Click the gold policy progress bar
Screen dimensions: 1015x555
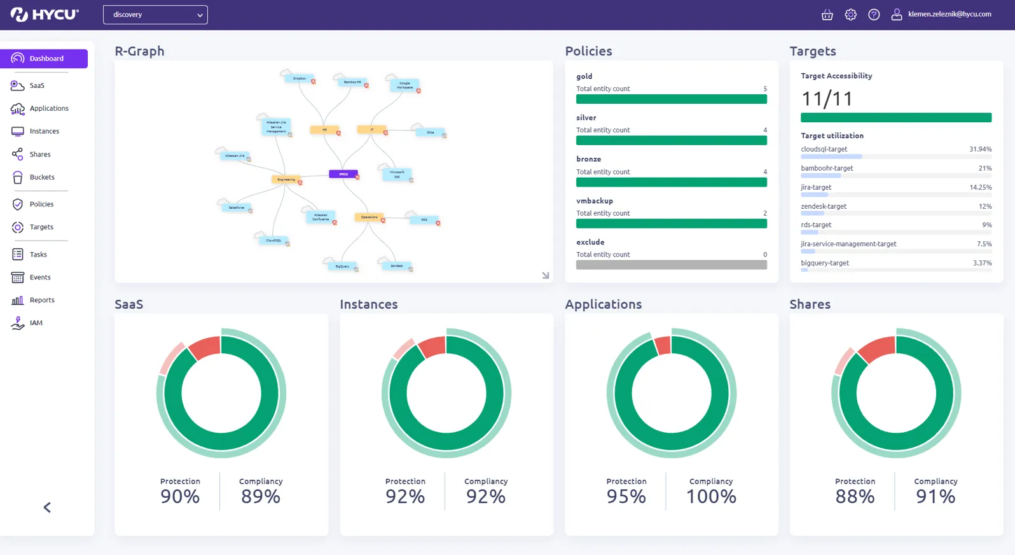[671, 99]
